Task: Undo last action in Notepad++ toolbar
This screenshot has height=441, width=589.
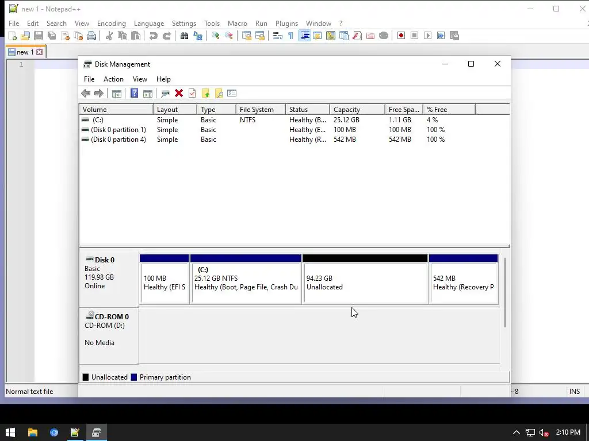Action: click(x=153, y=36)
